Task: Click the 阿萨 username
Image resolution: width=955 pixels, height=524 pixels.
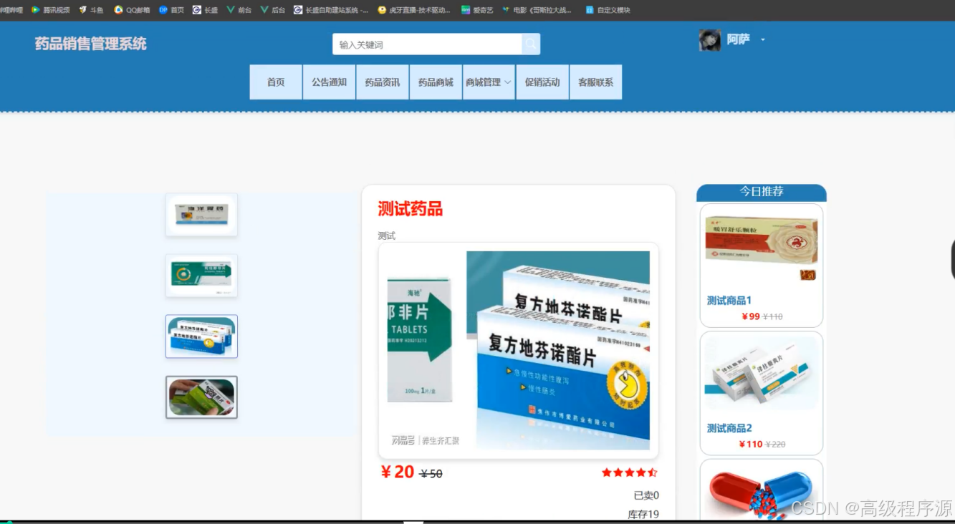Action: pyautogui.click(x=738, y=39)
